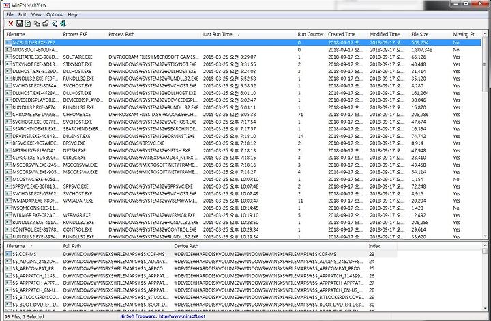Click CHROME.EXE run counter value 71

pyautogui.click(x=300, y=115)
